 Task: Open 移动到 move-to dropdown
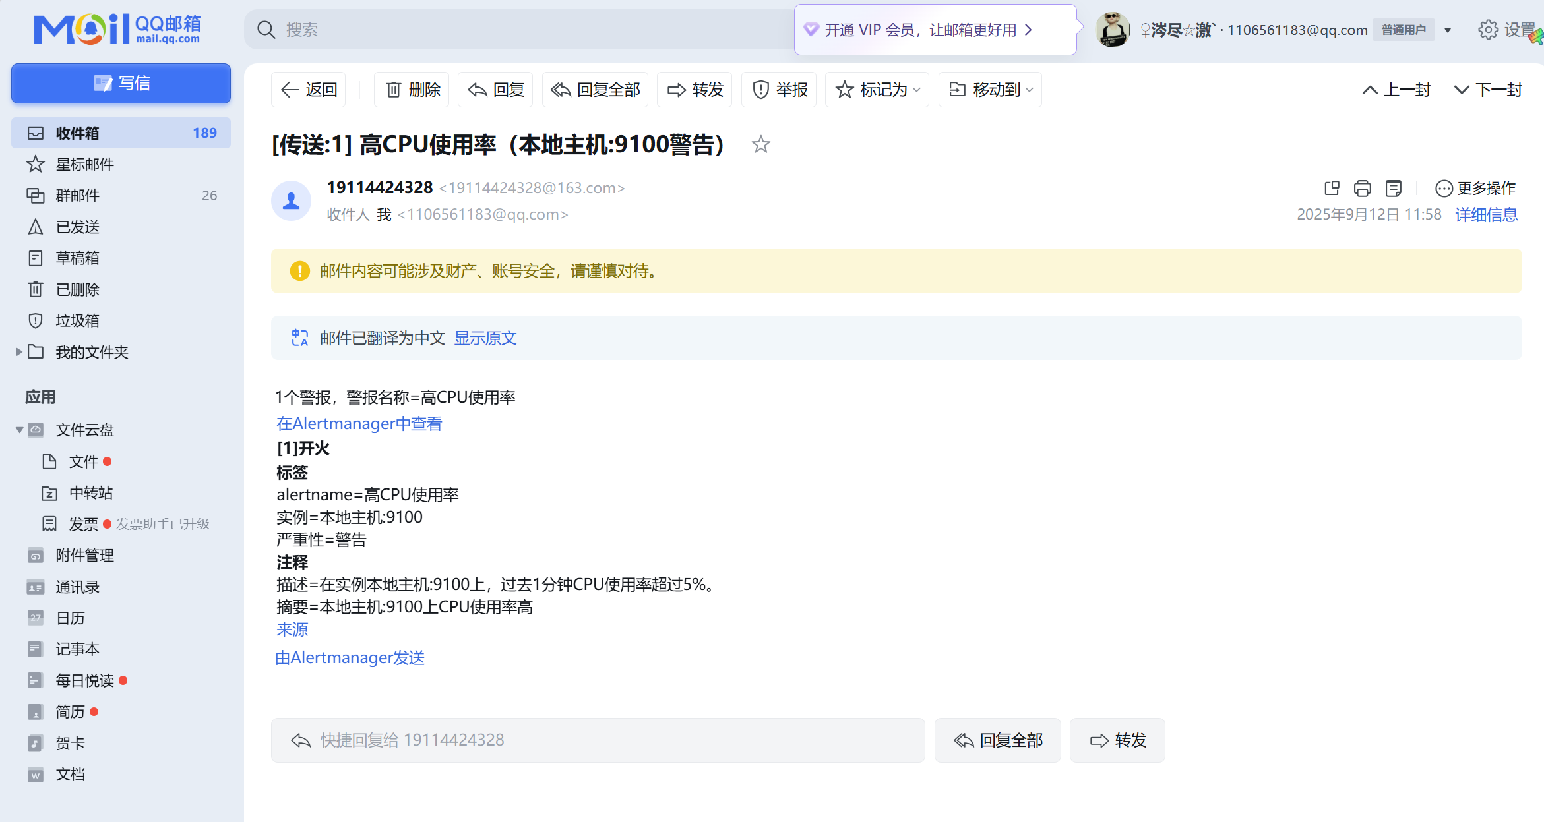coord(990,90)
